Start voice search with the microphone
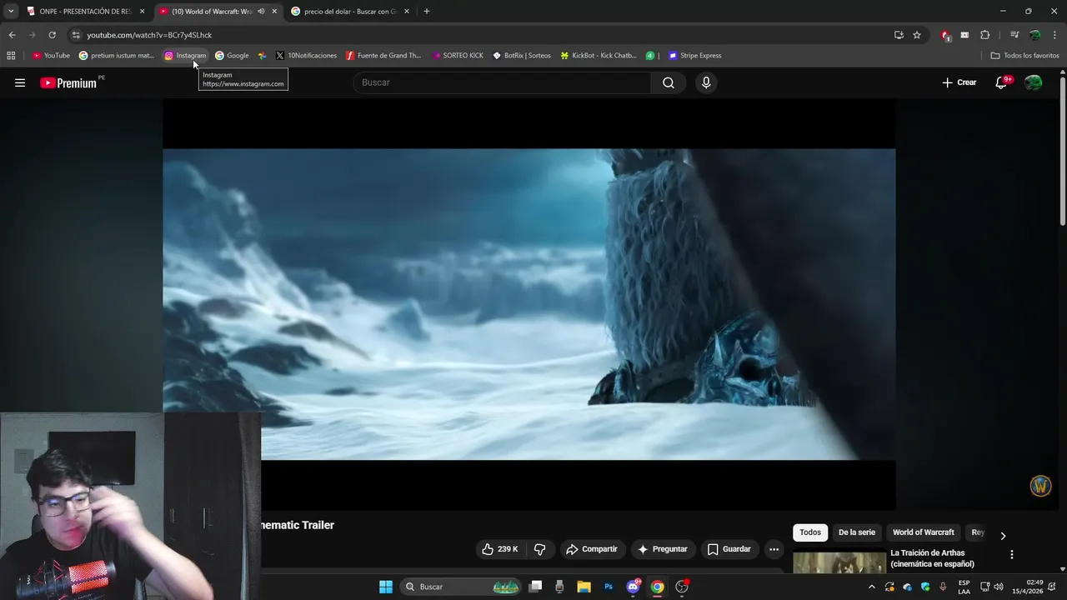 click(706, 82)
